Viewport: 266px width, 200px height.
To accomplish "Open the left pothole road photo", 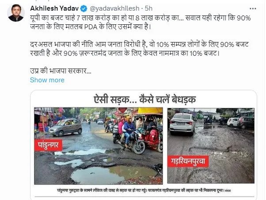I will (99, 146).
